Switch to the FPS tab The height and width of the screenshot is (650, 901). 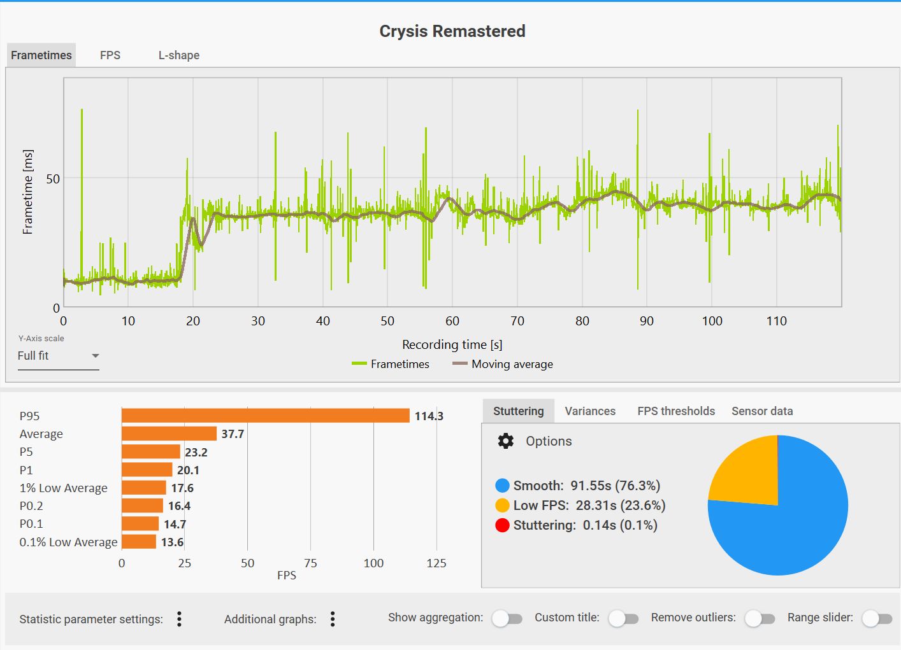(110, 55)
